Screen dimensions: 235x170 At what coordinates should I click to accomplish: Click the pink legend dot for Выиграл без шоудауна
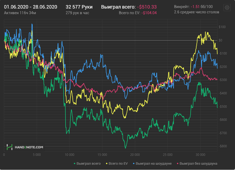pos(178,164)
